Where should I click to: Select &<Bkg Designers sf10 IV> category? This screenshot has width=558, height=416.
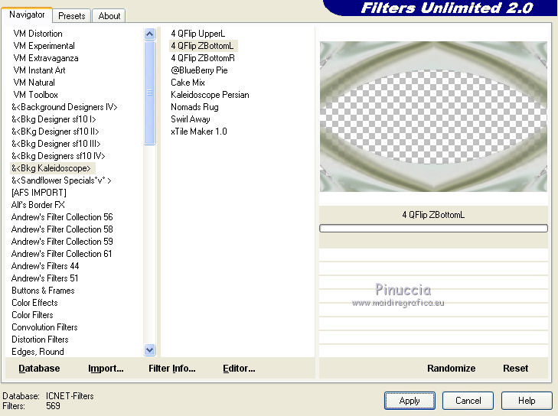click(58, 156)
